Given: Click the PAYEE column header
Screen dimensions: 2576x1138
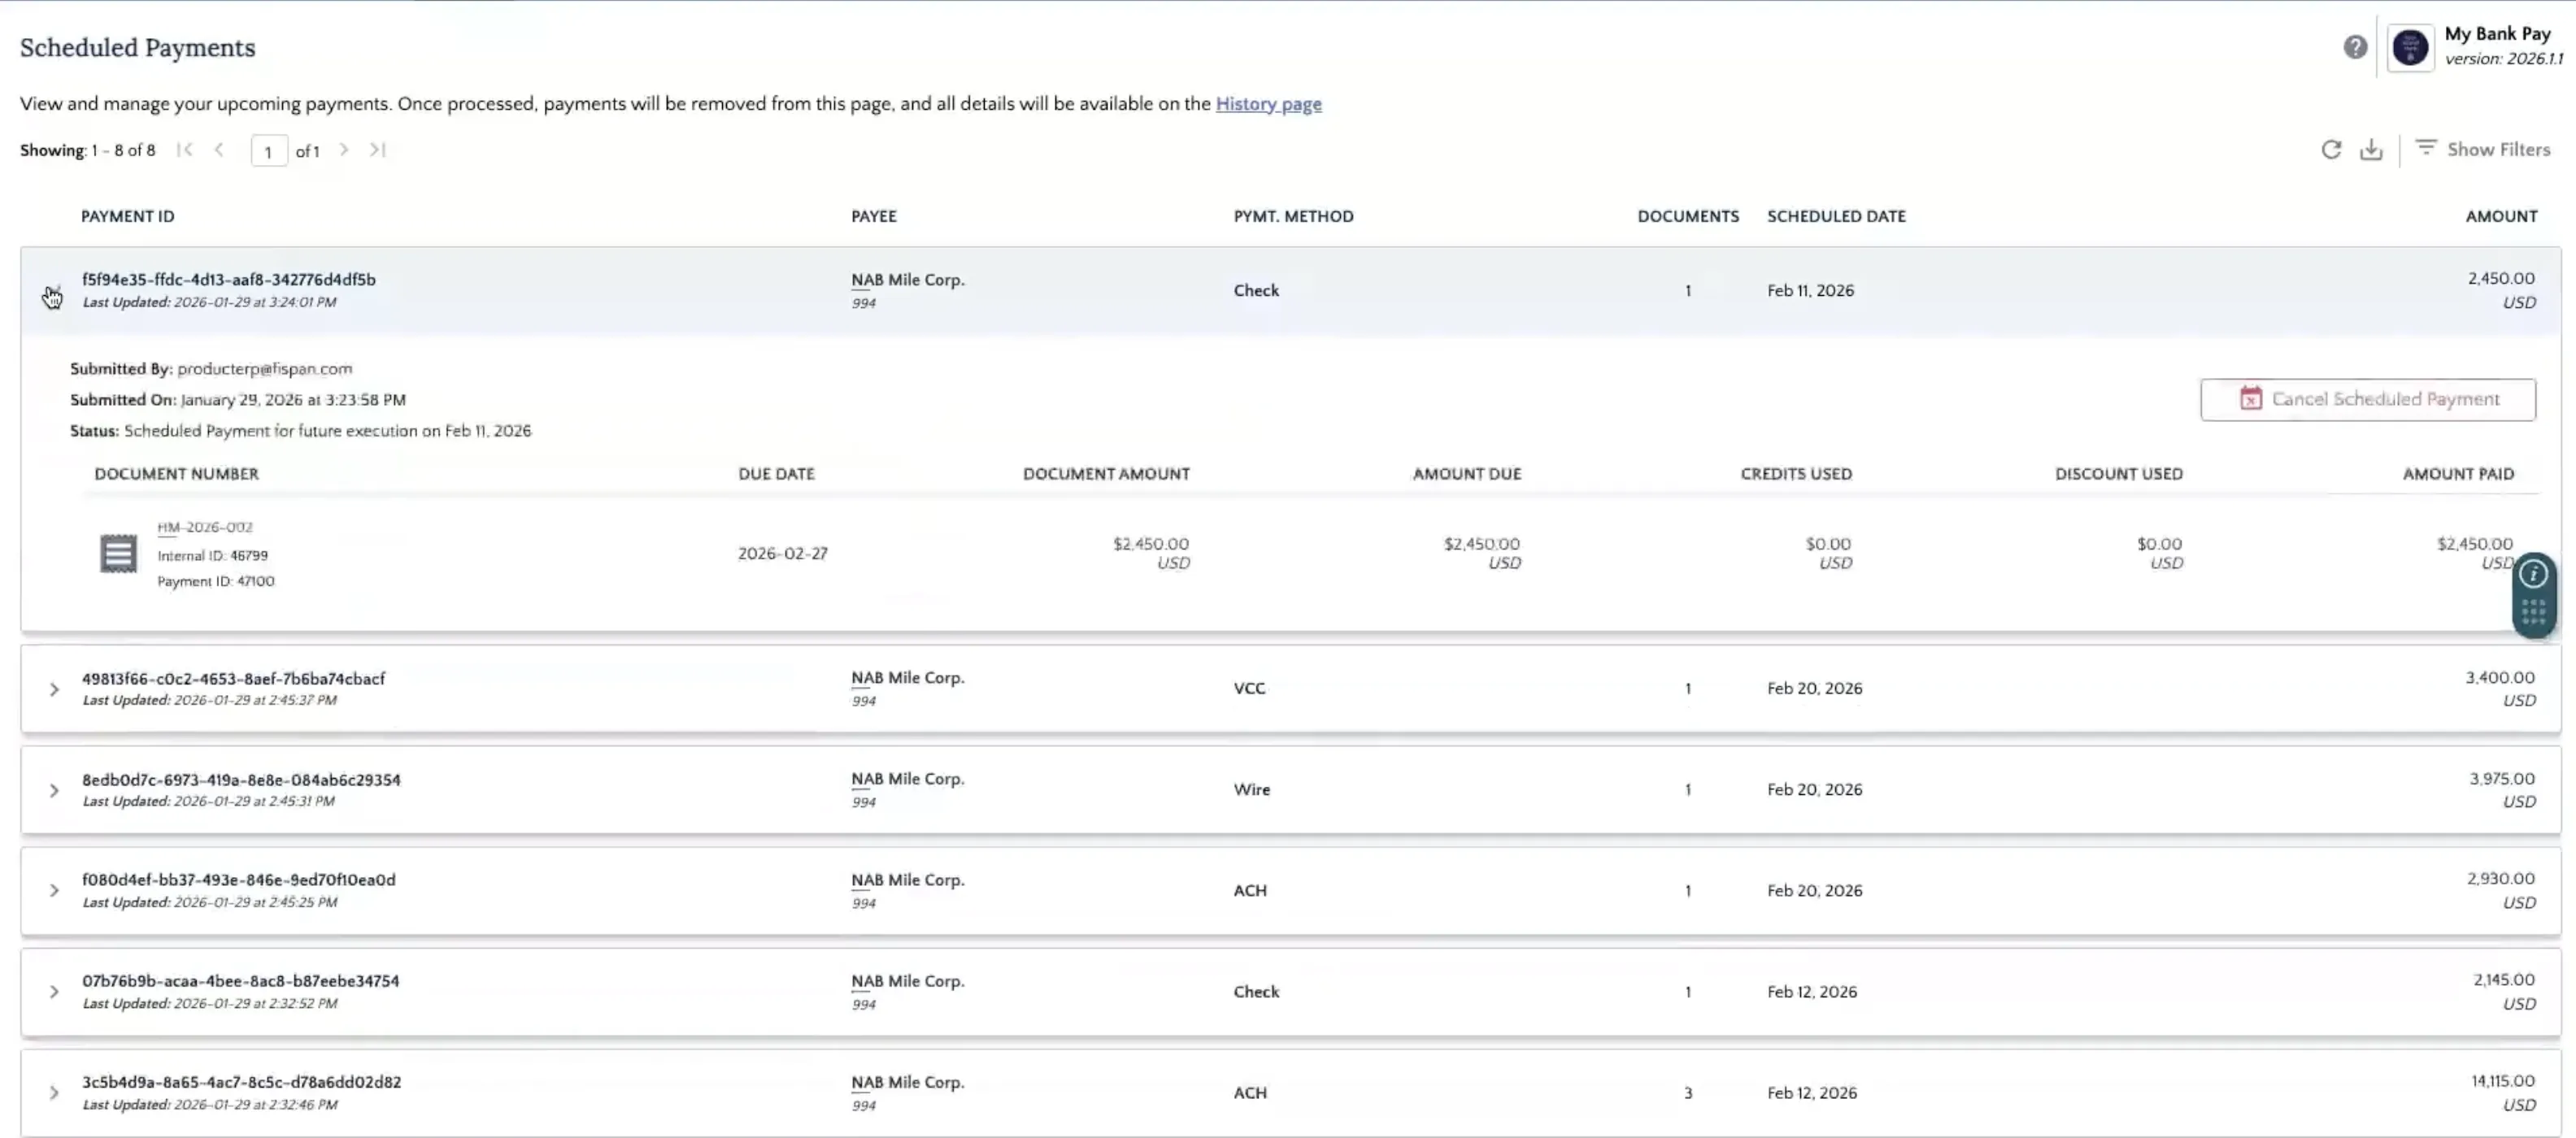Looking at the screenshot, I should (873, 216).
